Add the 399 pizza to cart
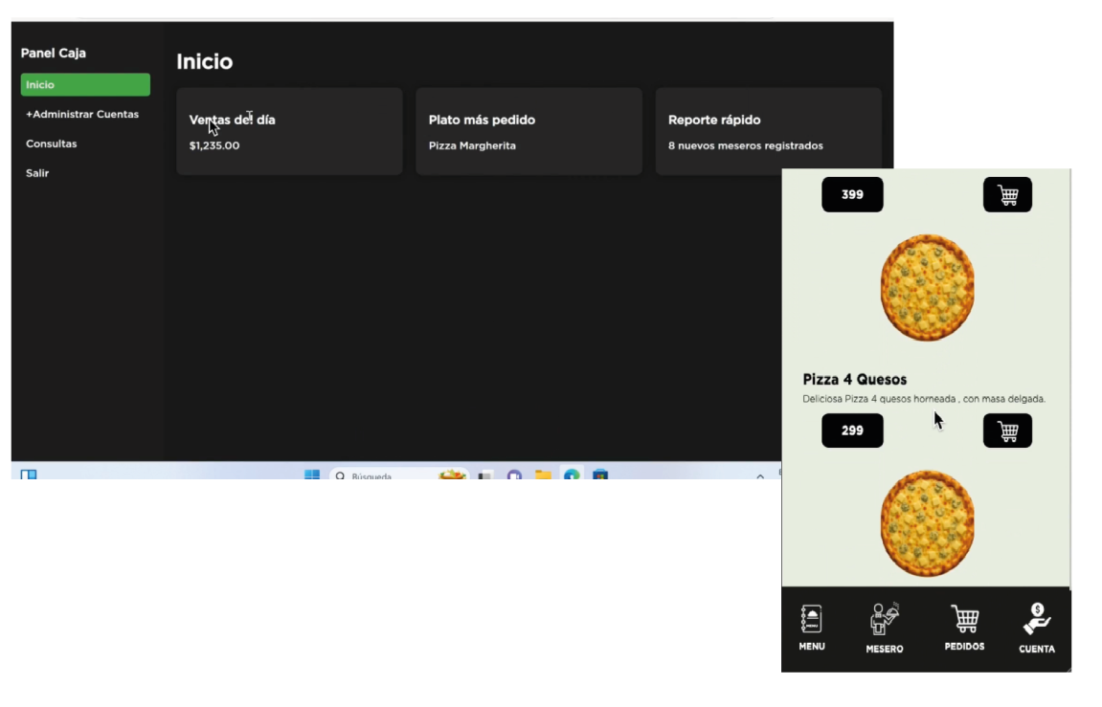Viewport: 1102px width, 707px height. [x=1007, y=195]
